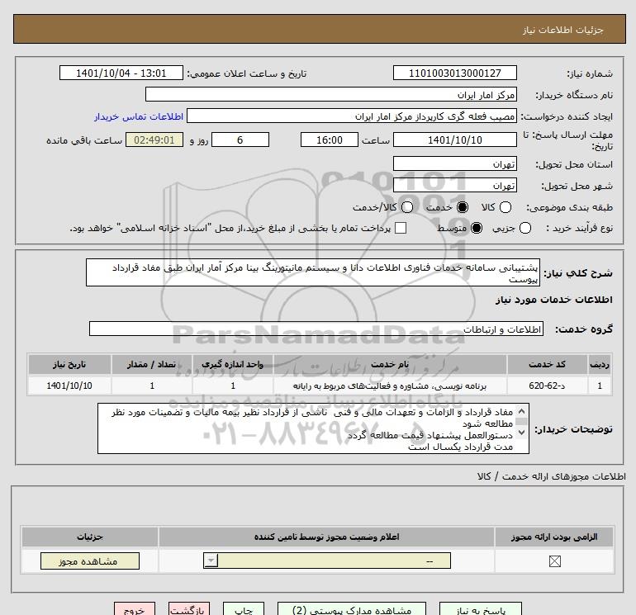Click the کد خدمت column header
Screen dimensions: 636x615
click(x=547, y=364)
